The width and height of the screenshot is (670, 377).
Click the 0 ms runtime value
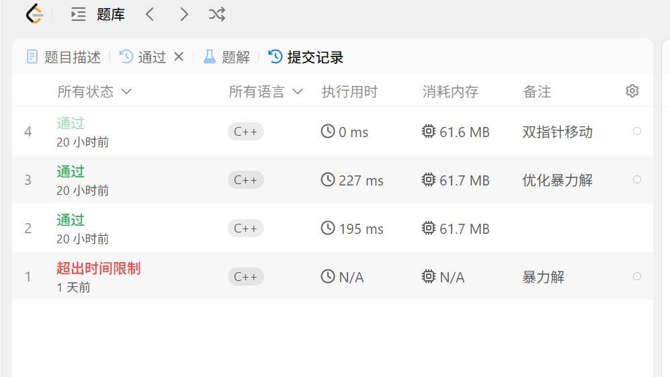(353, 132)
